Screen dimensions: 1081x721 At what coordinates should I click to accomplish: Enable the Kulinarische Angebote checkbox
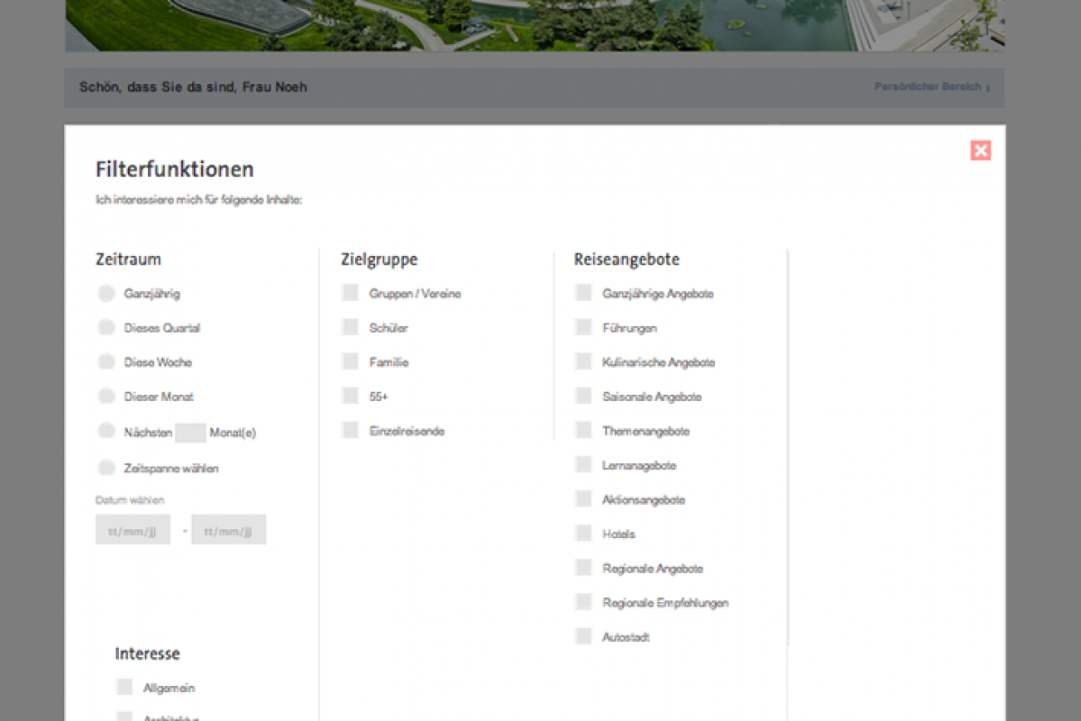tap(584, 362)
